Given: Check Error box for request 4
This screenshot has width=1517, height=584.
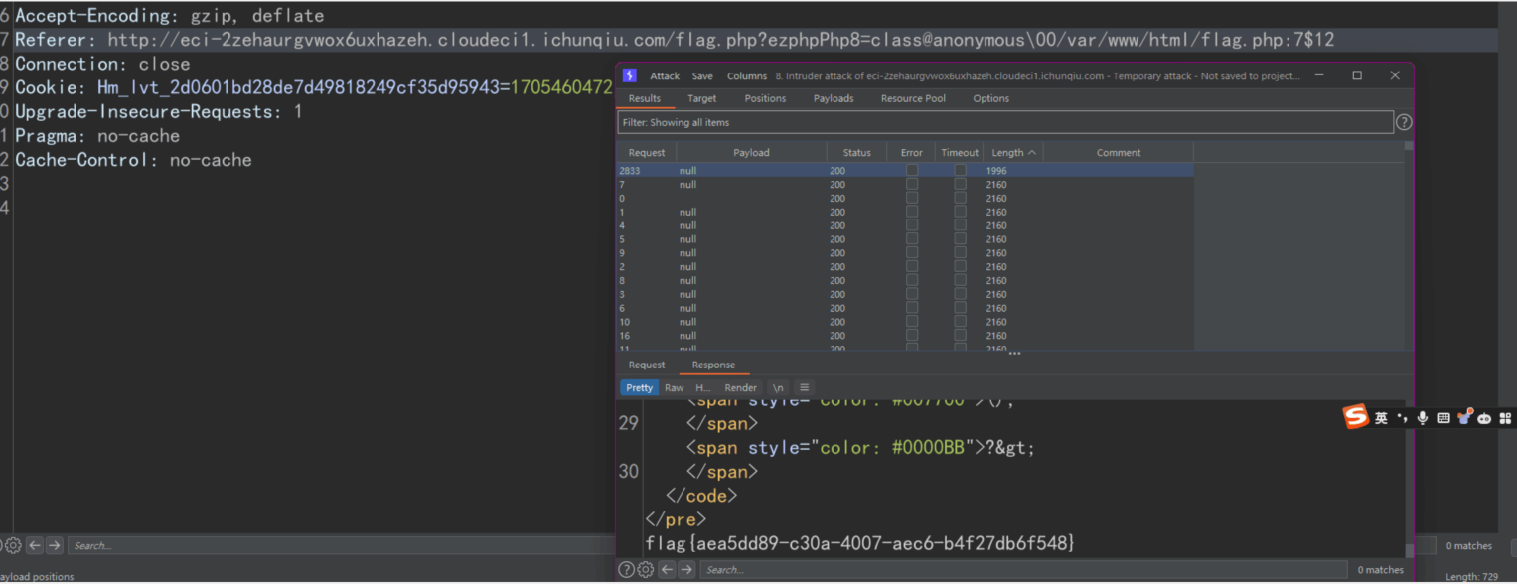Looking at the screenshot, I should pyautogui.click(x=911, y=225).
